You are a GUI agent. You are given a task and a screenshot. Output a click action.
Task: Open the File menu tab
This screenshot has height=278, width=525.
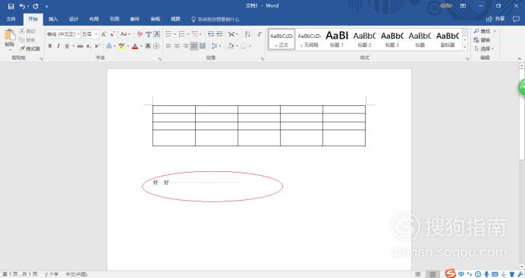11,19
